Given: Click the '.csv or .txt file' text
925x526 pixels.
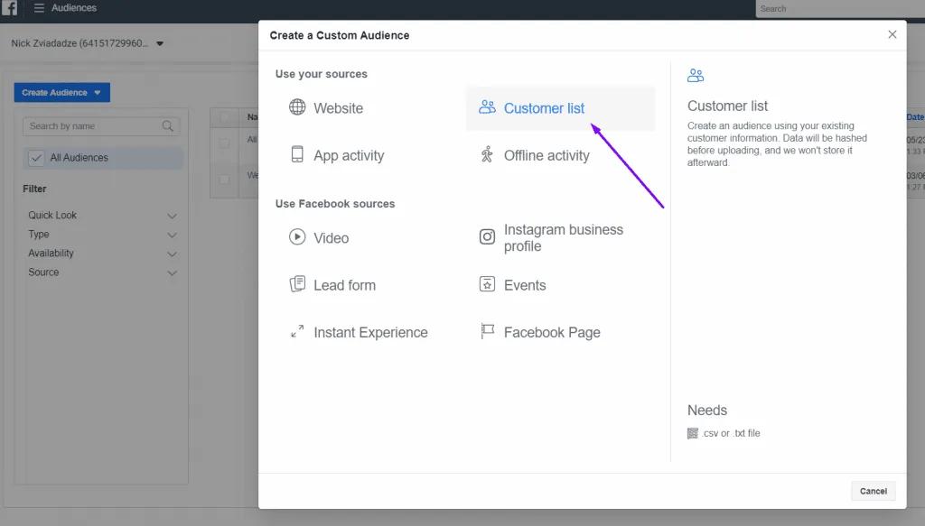Looking at the screenshot, I should pyautogui.click(x=732, y=433).
